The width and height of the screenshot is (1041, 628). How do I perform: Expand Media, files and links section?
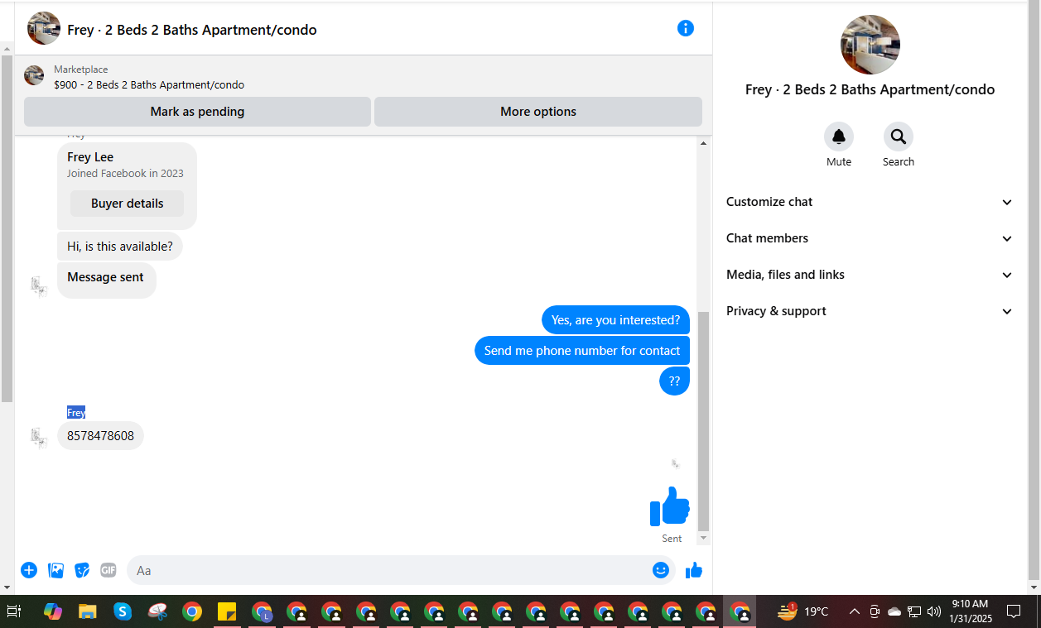coord(870,275)
